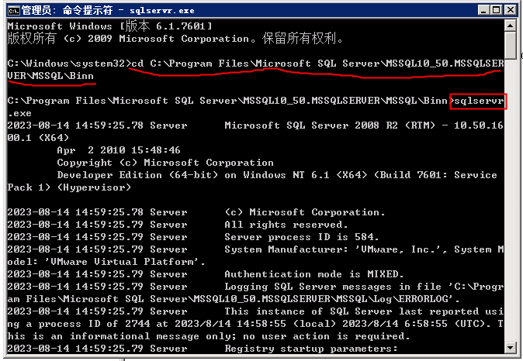Click the vertical scrollbar thumb
Screen dimensions: 523x361
click(x=511, y=42)
